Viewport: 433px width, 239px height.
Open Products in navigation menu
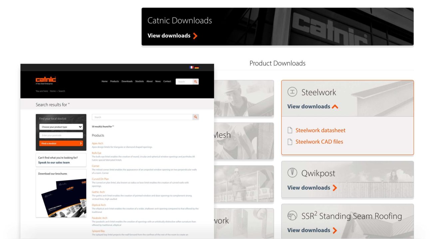pyautogui.click(x=115, y=81)
